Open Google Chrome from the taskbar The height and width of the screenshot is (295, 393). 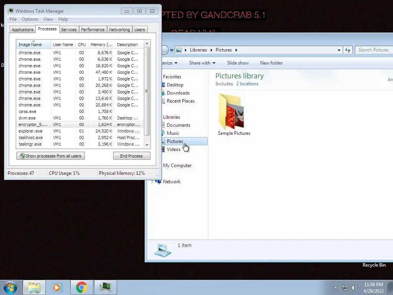(81, 287)
